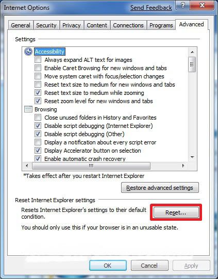Click the horizontal scroll right arrow

[183, 166]
